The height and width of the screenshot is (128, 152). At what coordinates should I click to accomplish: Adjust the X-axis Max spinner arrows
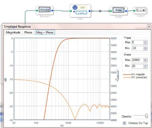click(145, 60)
